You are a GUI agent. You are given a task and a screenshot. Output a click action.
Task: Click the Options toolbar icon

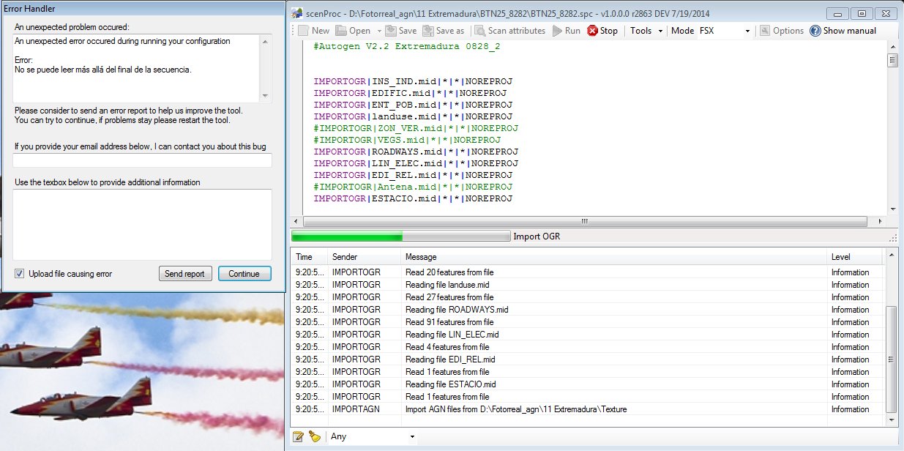(764, 31)
